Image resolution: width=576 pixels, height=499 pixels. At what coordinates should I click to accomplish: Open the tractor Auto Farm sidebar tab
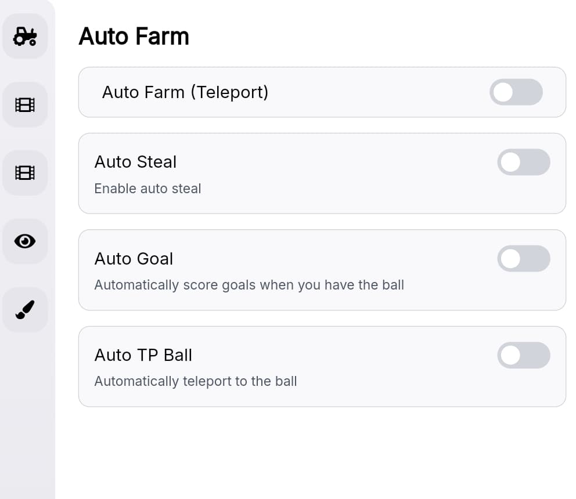coord(25,36)
